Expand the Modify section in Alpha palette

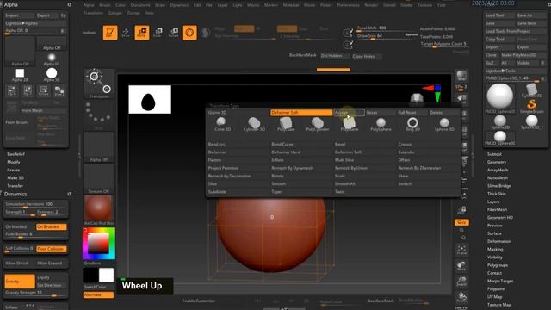[14, 162]
